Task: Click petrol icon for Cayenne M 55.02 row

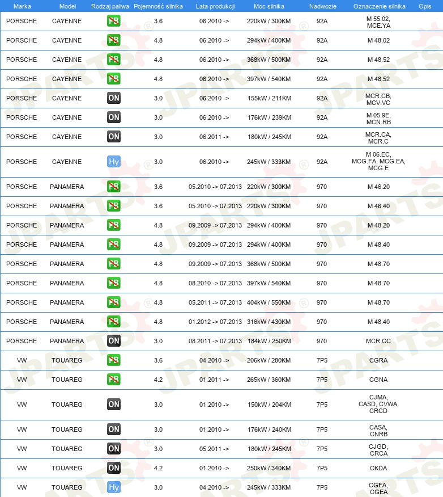Action: (x=114, y=21)
